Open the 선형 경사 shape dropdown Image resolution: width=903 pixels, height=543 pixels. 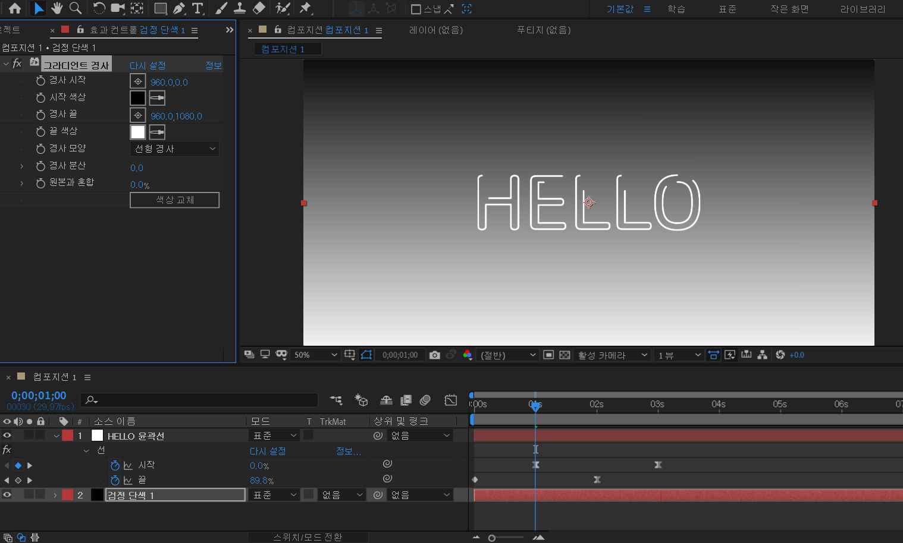175,149
